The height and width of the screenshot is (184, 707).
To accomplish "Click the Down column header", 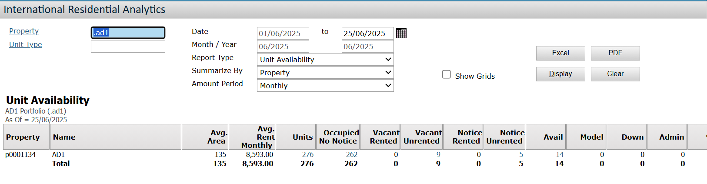I will click(627, 137).
